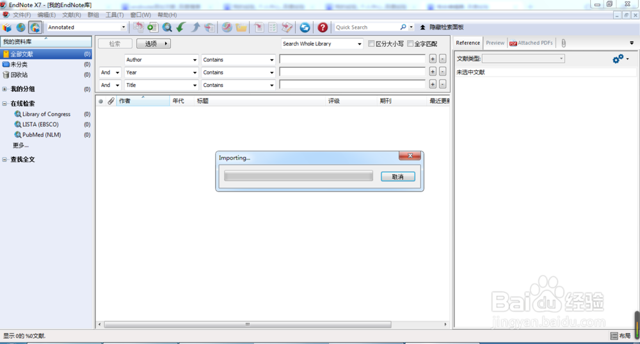Click the minus button in Title search row
The height and width of the screenshot is (344, 640).
pyautogui.click(x=442, y=85)
